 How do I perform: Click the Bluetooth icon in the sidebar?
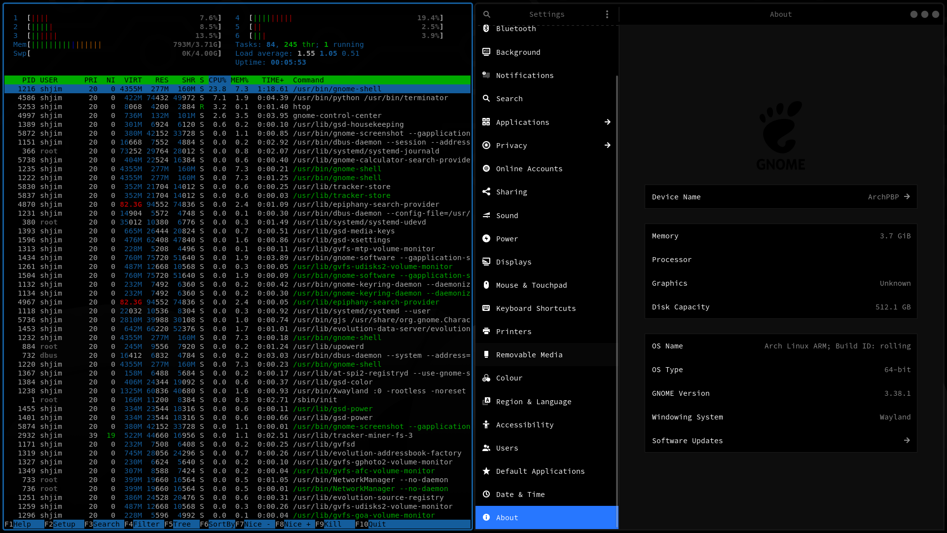[486, 29]
